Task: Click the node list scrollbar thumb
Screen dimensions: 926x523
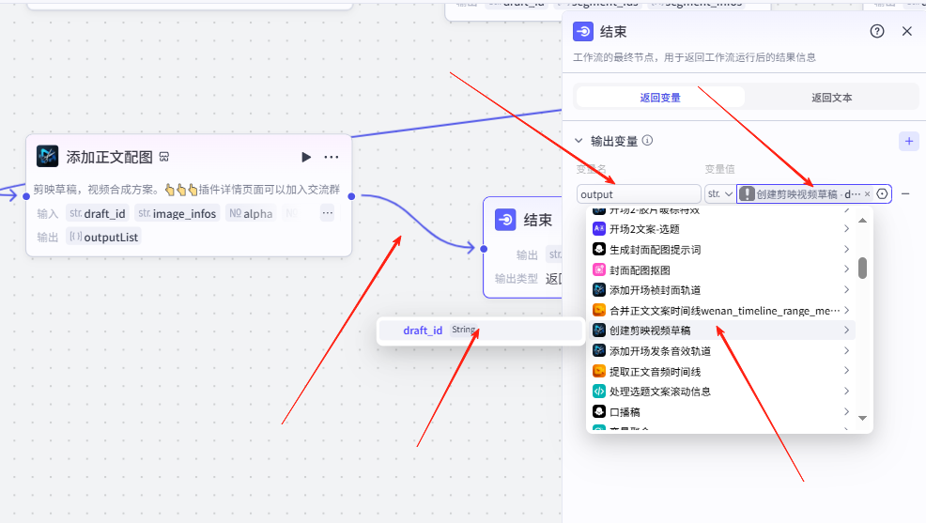Action: [862, 268]
